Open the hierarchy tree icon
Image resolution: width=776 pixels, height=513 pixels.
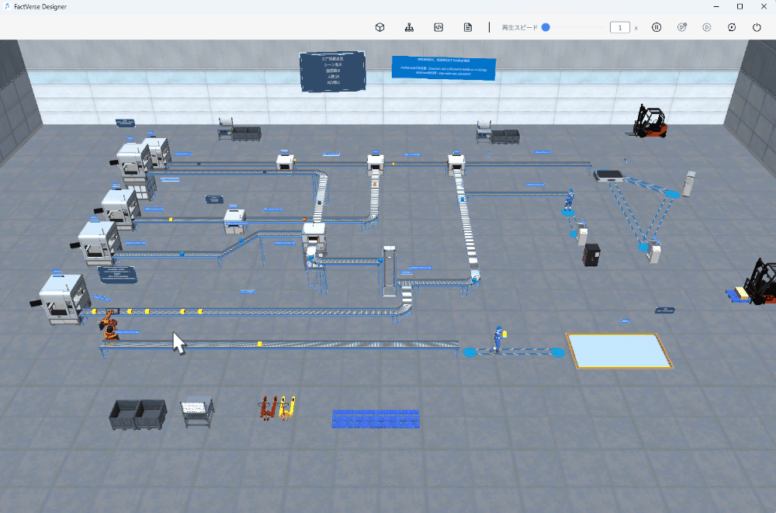(x=409, y=27)
